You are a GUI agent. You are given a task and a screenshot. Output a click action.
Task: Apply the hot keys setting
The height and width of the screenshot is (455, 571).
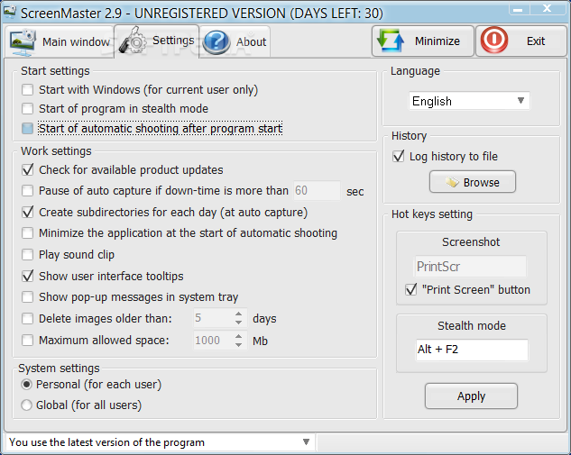pos(471,396)
